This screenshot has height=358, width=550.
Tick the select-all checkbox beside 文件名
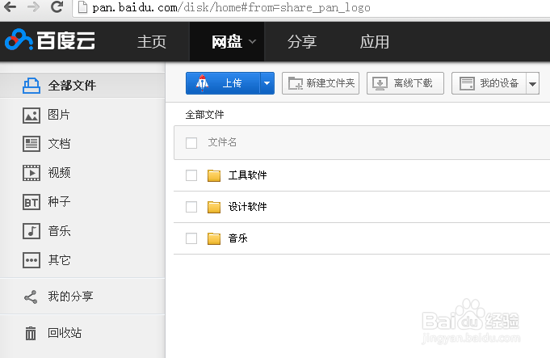[x=191, y=143]
